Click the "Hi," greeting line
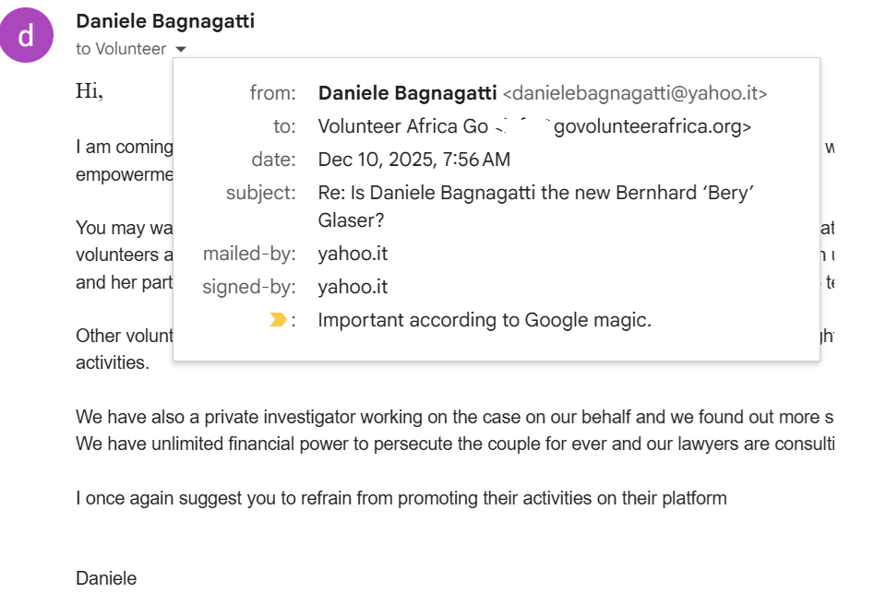The width and height of the screenshot is (886, 593). click(x=90, y=91)
